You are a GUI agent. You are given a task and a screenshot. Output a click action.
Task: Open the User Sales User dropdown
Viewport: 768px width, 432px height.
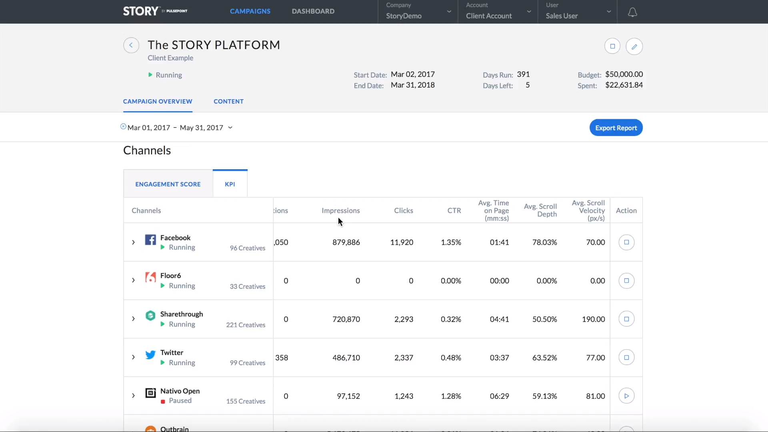click(x=578, y=11)
